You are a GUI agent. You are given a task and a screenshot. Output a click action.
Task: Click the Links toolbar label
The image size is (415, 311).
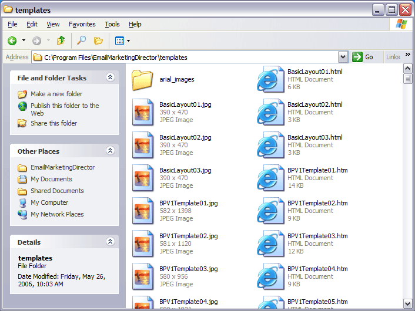click(x=393, y=57)
